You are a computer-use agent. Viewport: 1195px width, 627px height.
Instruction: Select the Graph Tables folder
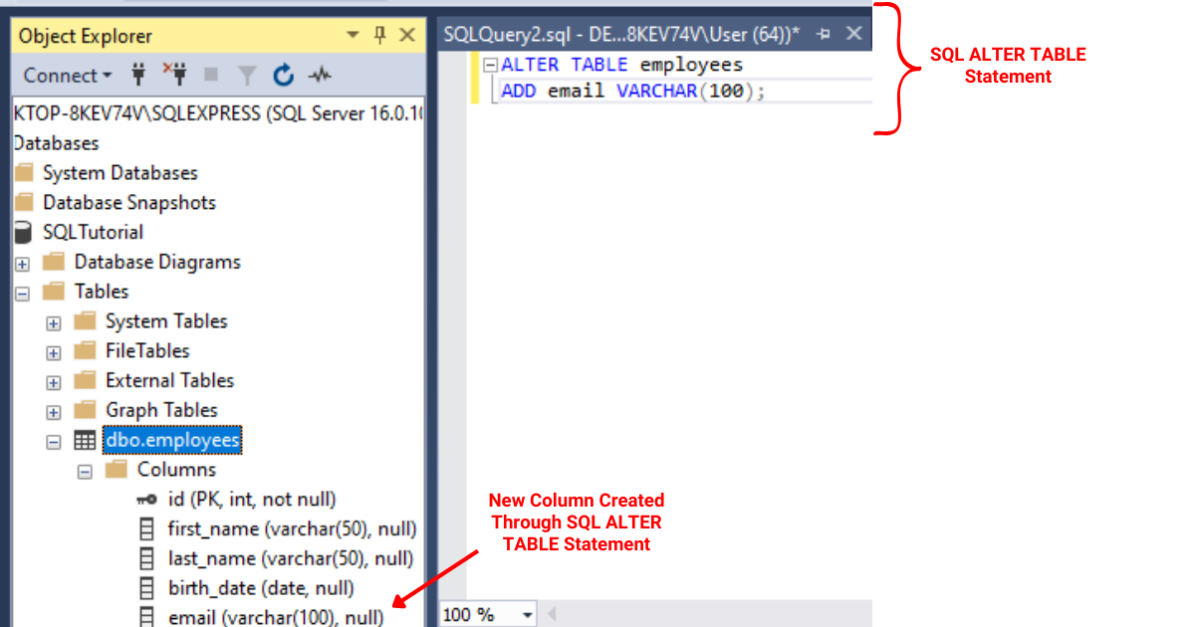160,410
